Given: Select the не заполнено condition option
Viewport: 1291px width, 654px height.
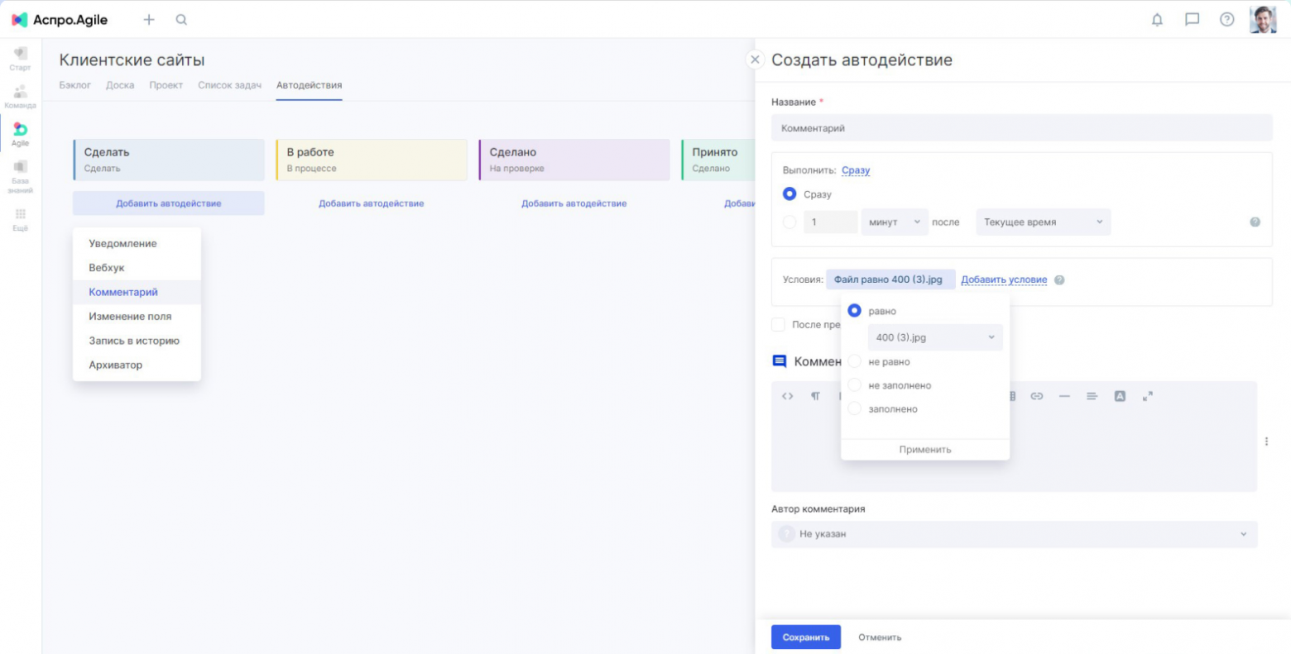Looking at the screenshot, I should 854,384.
